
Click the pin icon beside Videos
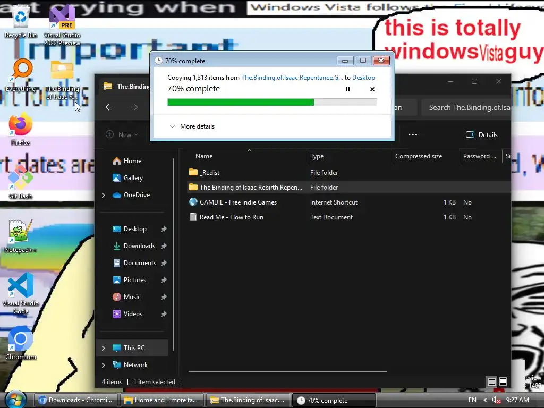point(164,314)
